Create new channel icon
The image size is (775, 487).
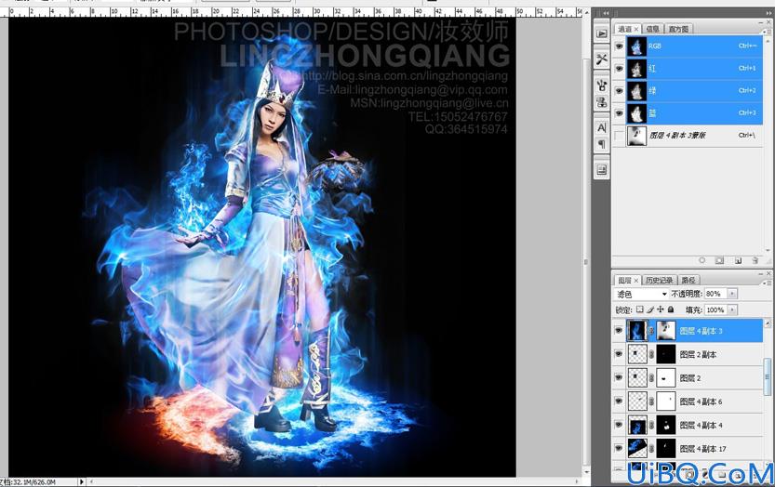pos(738,260)
